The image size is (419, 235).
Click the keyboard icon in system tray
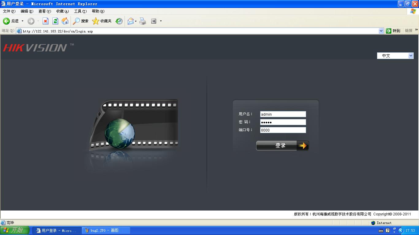coord(381,231)
